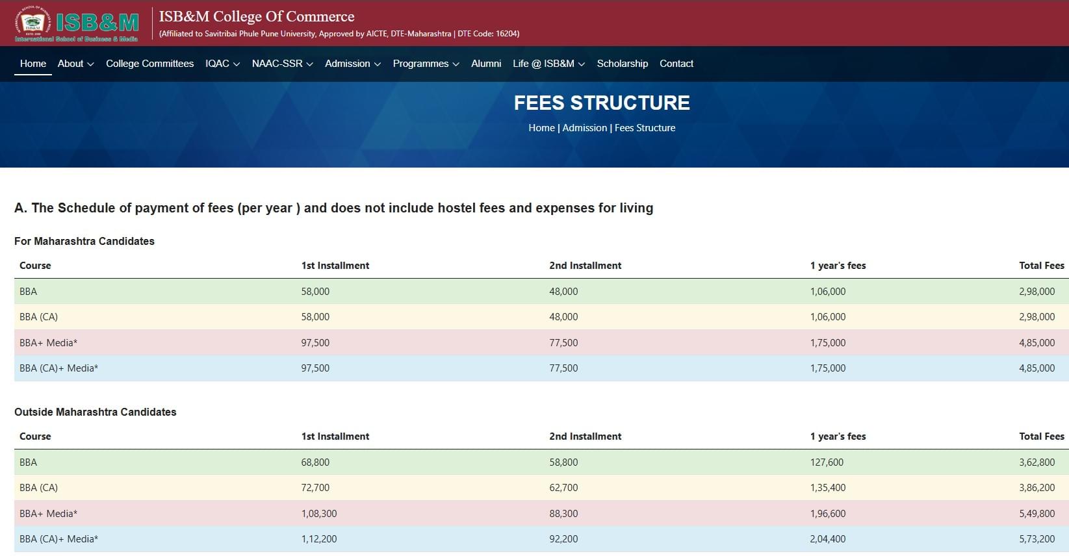
Task: Click the Fees Structure breadcrumb link
Action: (645, 128)
